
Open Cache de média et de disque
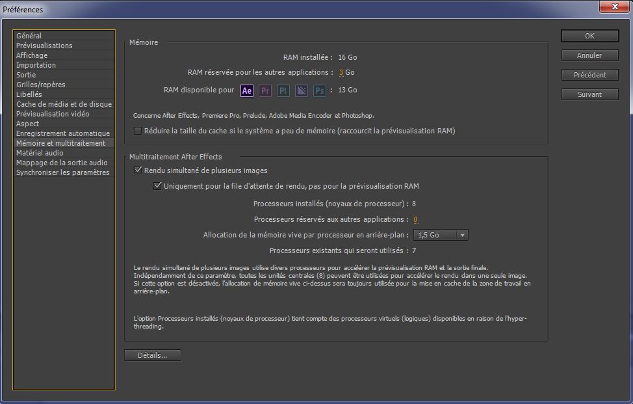click(64, 104)
